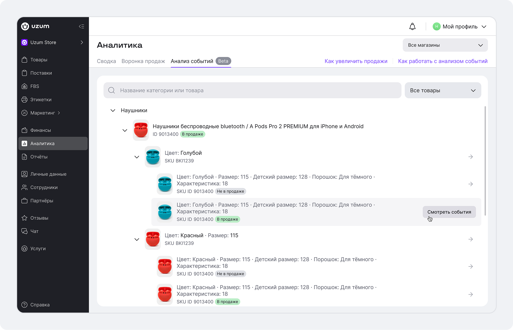The image size is (513, 330).
Task: Click arrow on Цвет: Красный SKU BKI1239 row
Action: pos(471,239)
